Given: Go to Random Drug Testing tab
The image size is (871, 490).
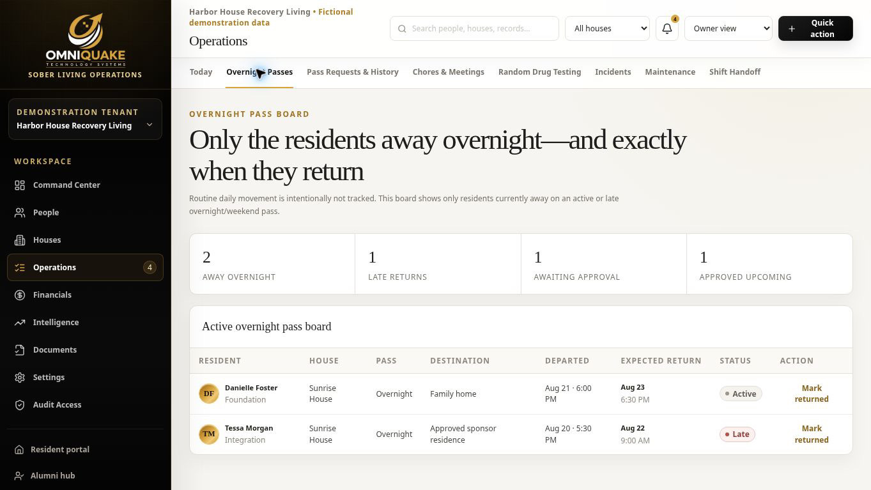Looking at the screenshot, I should 539,72.
